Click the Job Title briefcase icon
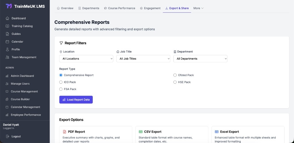The width and height of the screenshot is (294, 143). [x=118, y=52]
